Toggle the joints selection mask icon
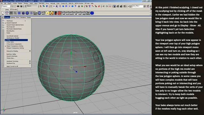 57,6
